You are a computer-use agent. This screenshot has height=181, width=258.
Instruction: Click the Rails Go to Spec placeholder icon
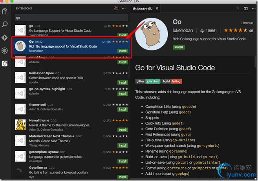click(x=20, y=77)
